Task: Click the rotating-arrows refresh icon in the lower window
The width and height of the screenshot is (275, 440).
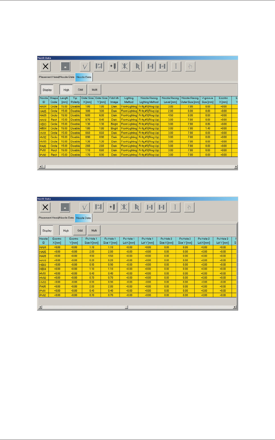Action: coord(98,207)
